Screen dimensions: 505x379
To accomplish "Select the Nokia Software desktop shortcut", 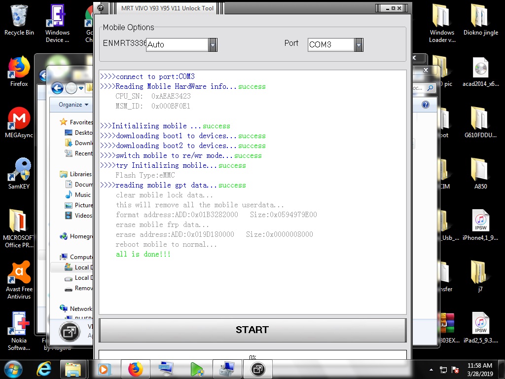I will (x=19, y=331).
